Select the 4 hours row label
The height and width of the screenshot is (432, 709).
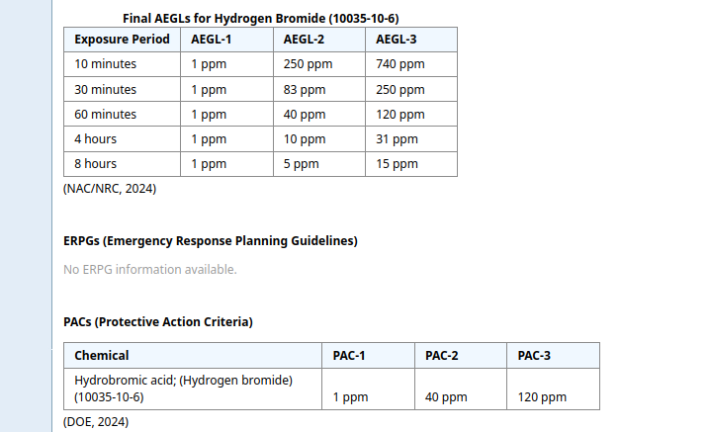click(x=96, y=139)
